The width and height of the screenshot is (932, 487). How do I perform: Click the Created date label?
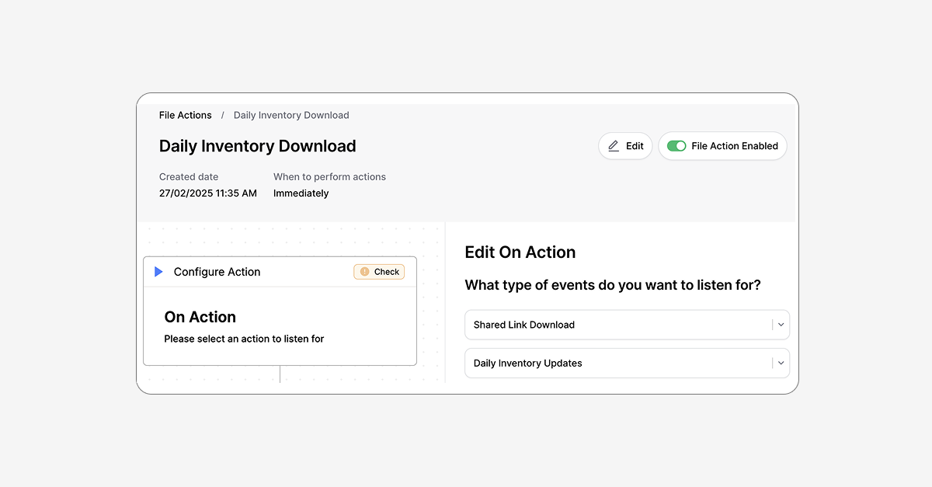click(x=189, y=177)
